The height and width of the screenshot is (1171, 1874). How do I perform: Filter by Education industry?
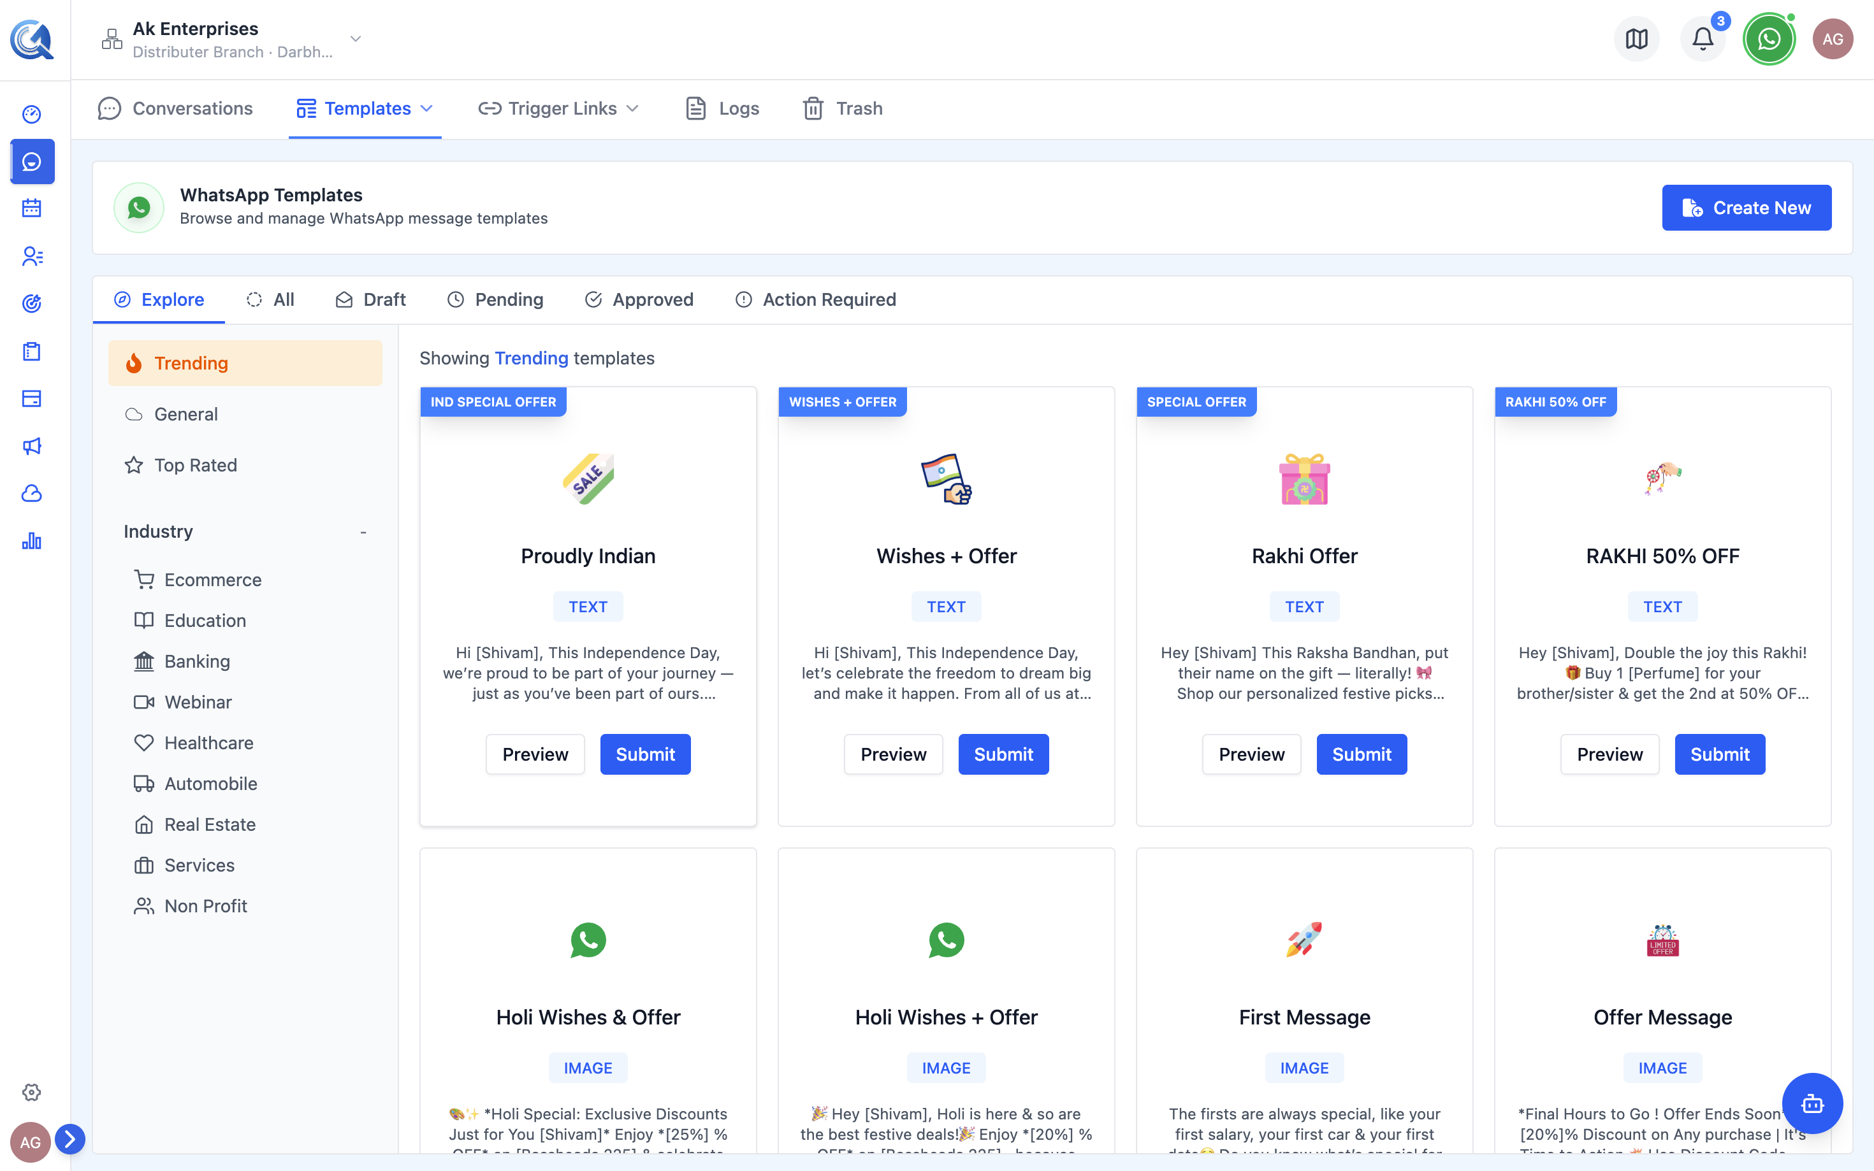click(x=190, y=621)
